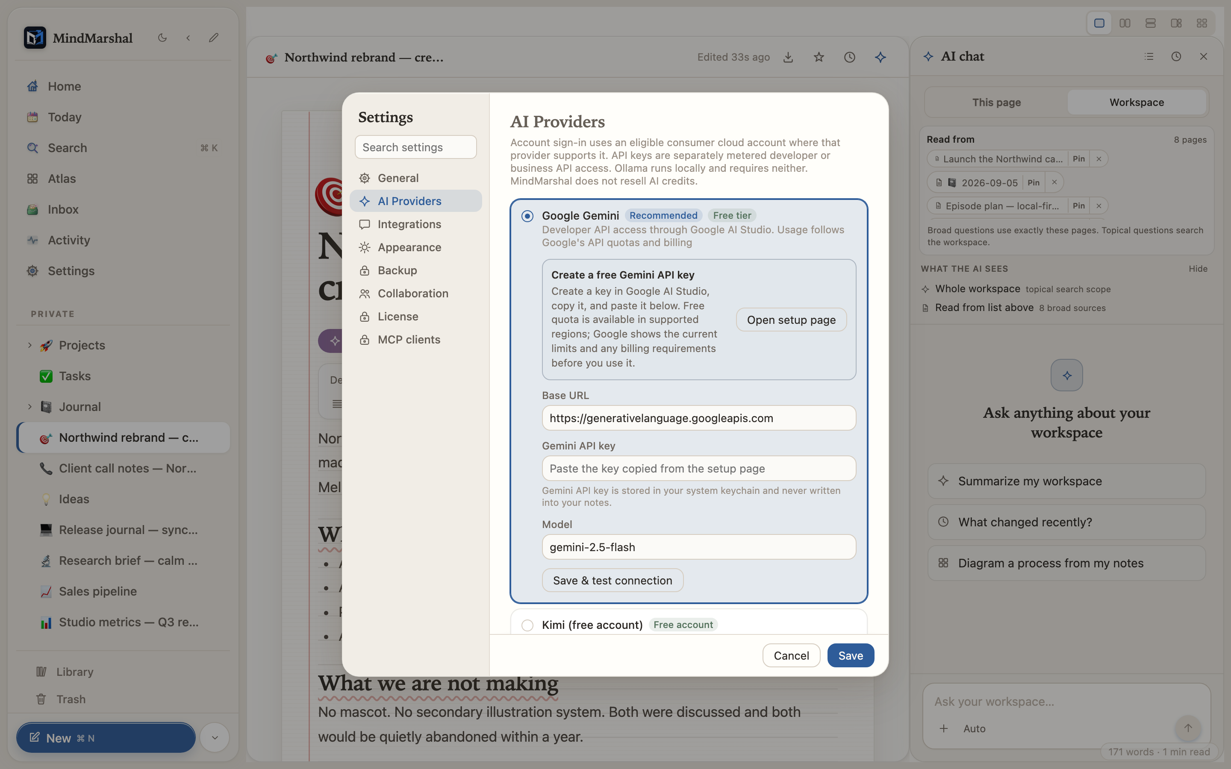Open the dropdown next to New button
The height and width of the screenshot is (769, 1231).
pos(215,737)
